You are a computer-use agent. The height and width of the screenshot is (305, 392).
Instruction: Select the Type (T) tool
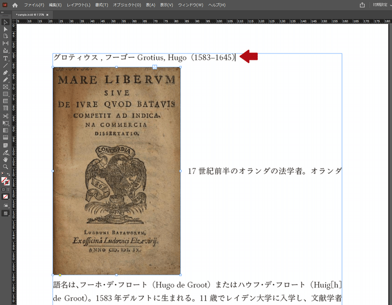[x=5, y=58]
